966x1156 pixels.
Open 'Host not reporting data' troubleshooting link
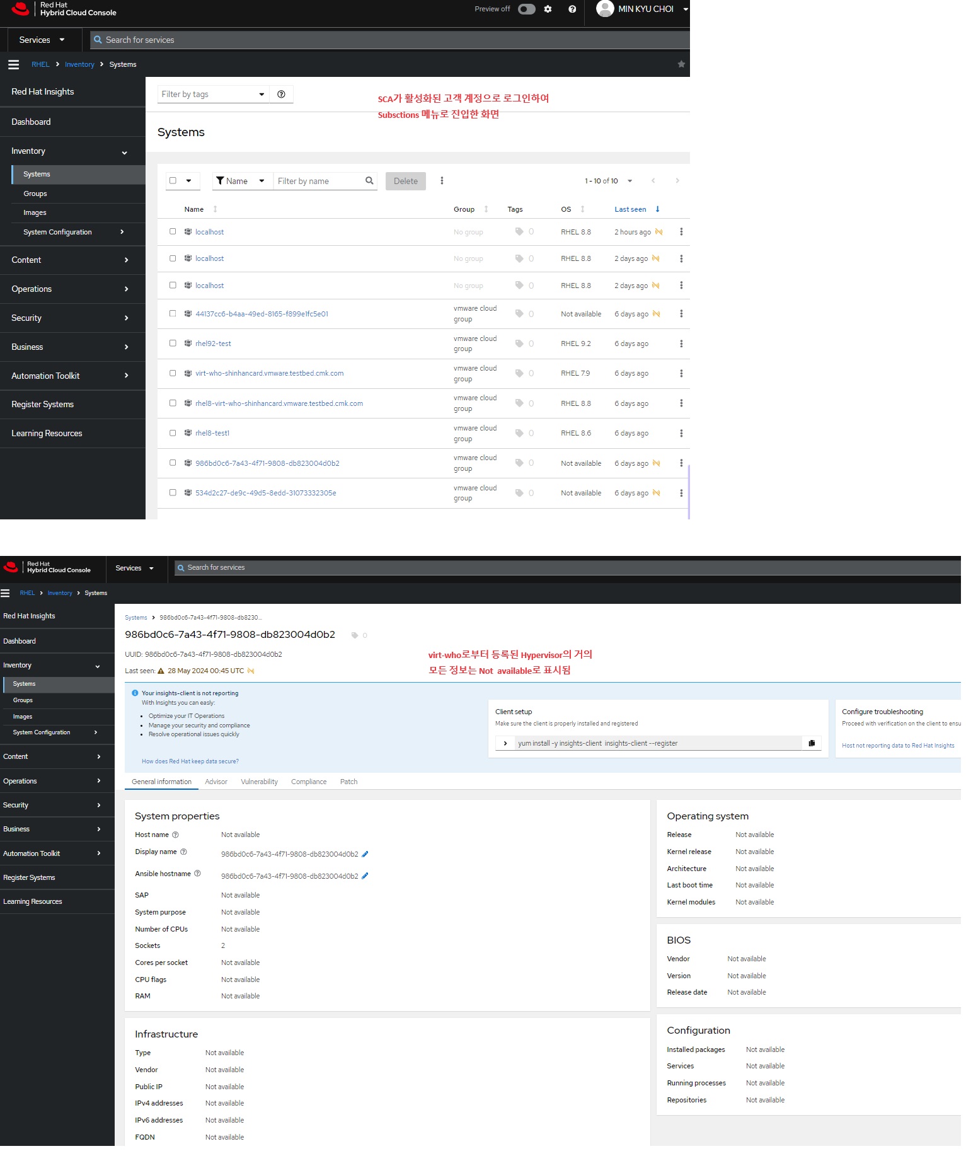898,746
